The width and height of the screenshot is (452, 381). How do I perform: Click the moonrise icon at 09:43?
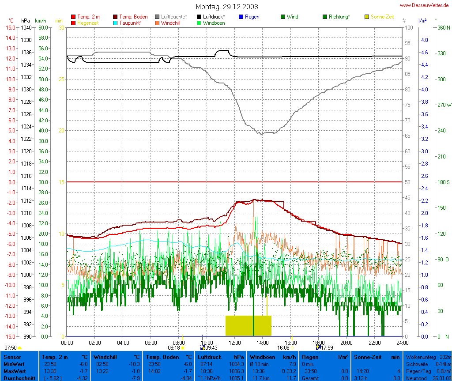[203, 347]
